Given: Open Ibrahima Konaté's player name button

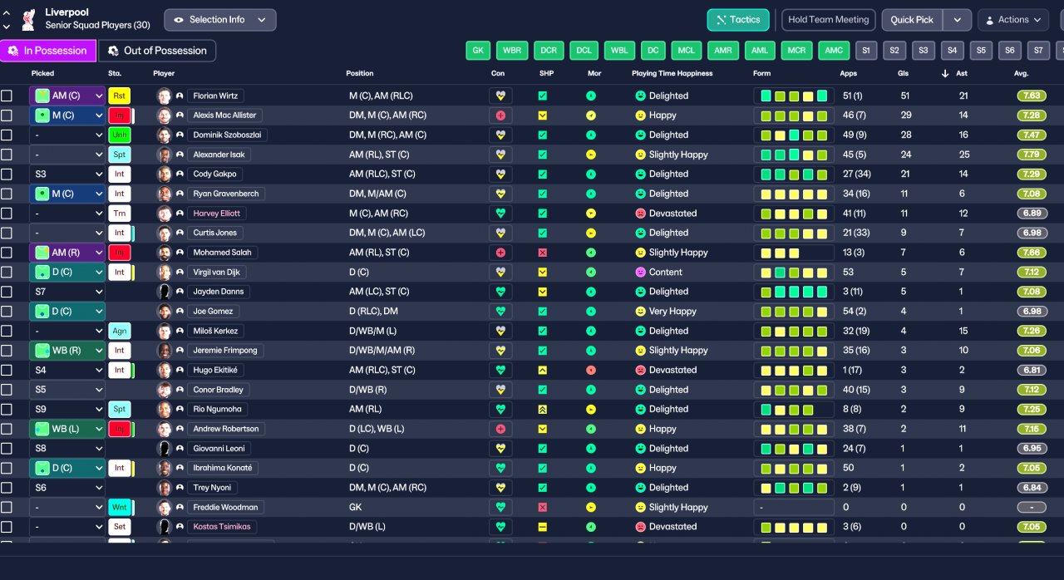Looking at the screenshot, I should [223, 468].
